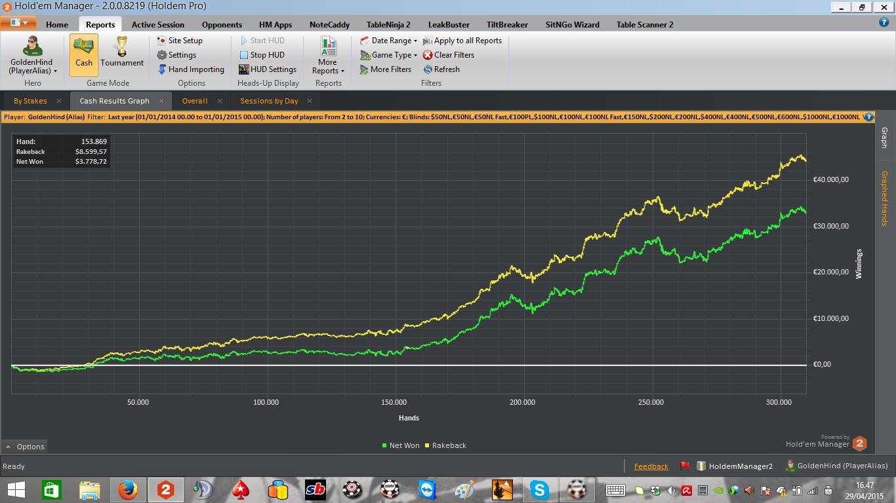Open the GoldenHind hero dropdown
The height and width of the screenshot is (503, 896).
click(x=32, y=56)
